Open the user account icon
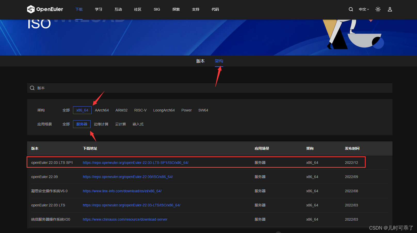Viewport: 417px width, 233px height. click(x=390, y=9)
